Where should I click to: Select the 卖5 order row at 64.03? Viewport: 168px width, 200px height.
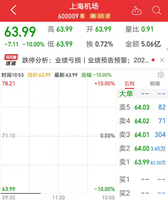142,107
